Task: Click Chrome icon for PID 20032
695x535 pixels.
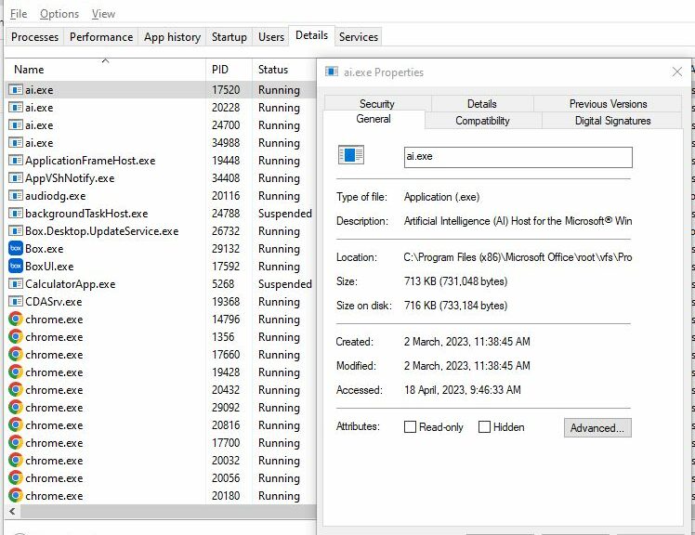Action: click(x=16, y=461)
